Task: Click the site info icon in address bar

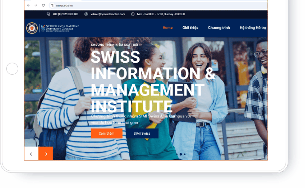Action: coord(52,5)
